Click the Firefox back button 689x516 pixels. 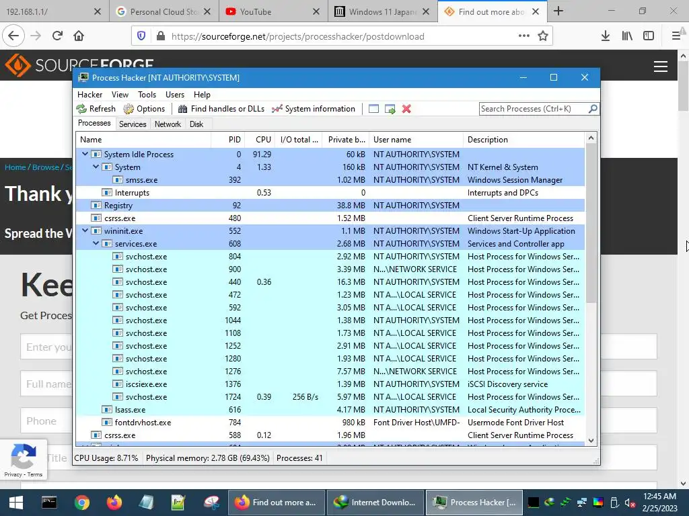click(13, 36)
